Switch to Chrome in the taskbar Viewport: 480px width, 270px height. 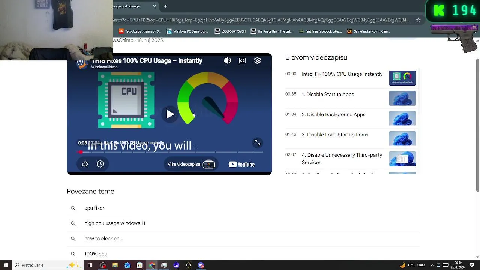tap(151, 265)
